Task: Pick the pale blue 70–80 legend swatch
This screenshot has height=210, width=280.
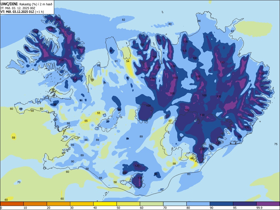Action: pyautogui.click(x=175, y=204)
